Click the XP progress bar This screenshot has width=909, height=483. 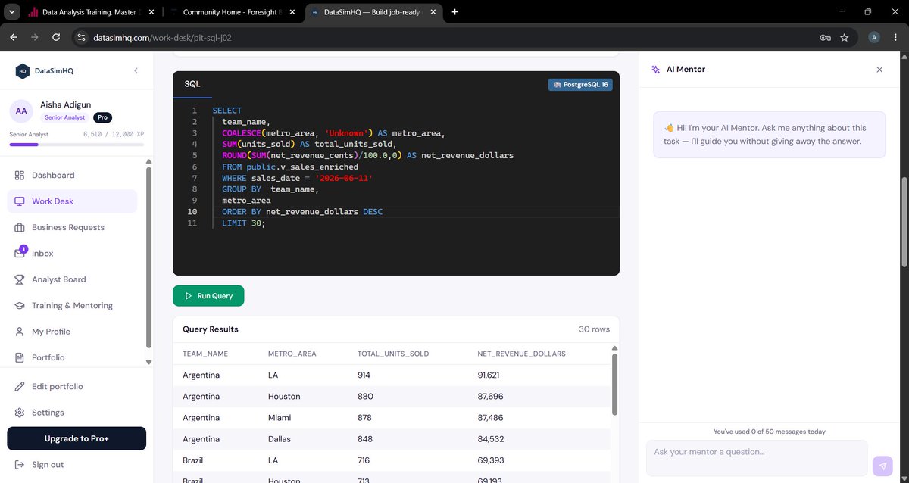coord(77,144)
